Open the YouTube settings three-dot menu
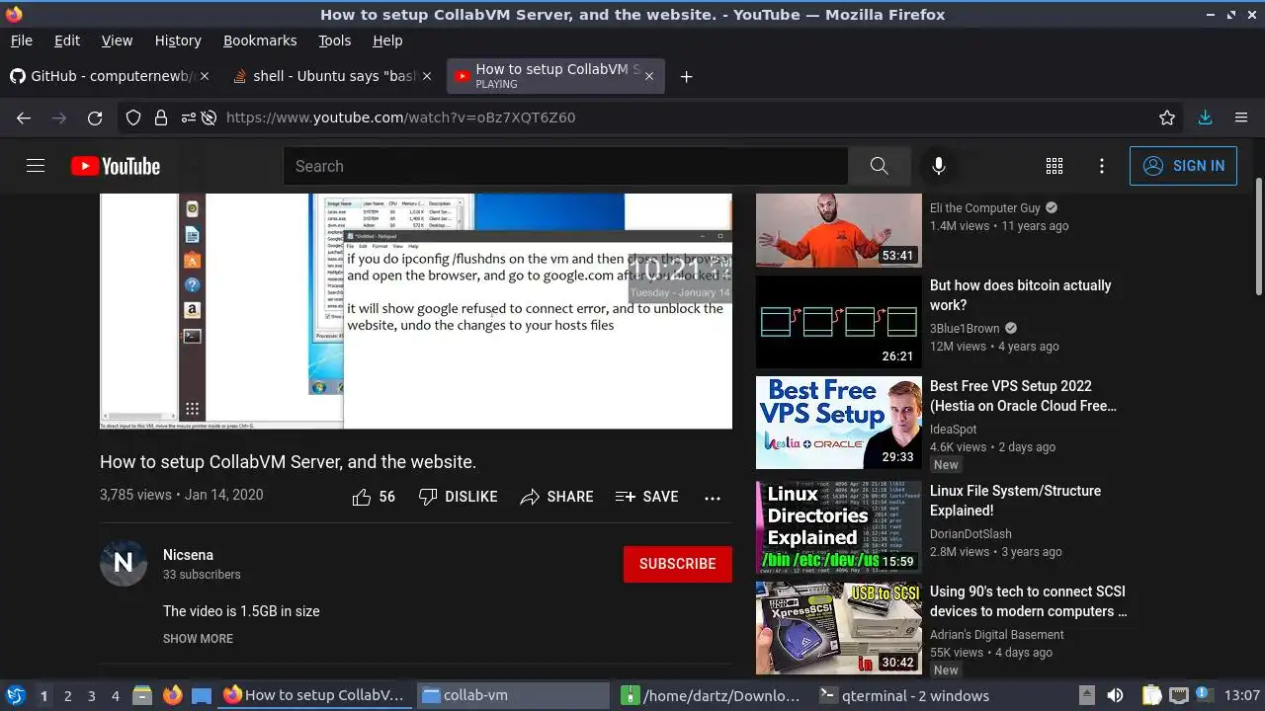 pos(1102,166)
